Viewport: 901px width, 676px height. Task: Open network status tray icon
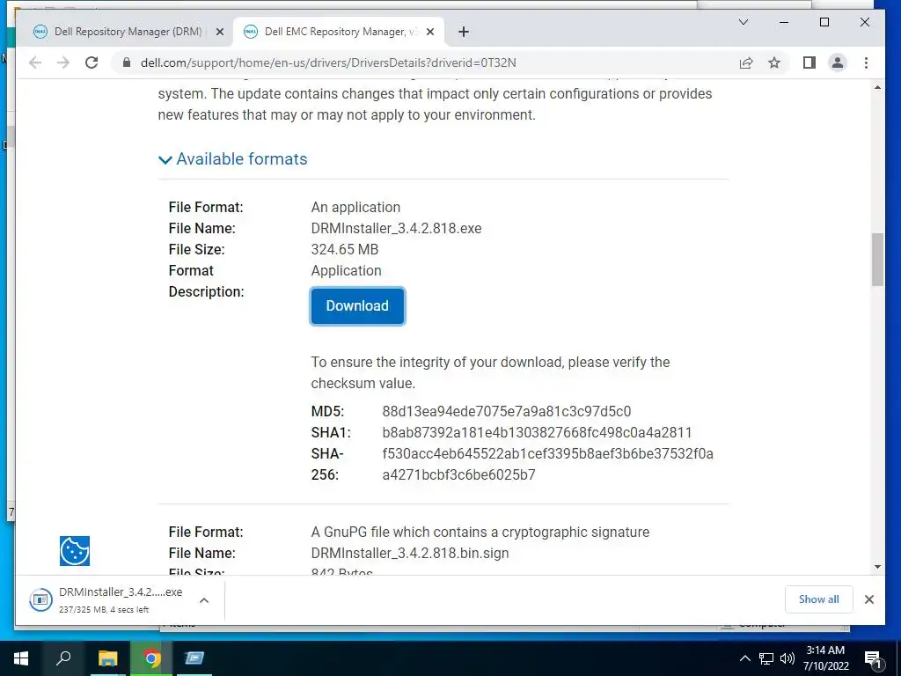pos(766,658)
